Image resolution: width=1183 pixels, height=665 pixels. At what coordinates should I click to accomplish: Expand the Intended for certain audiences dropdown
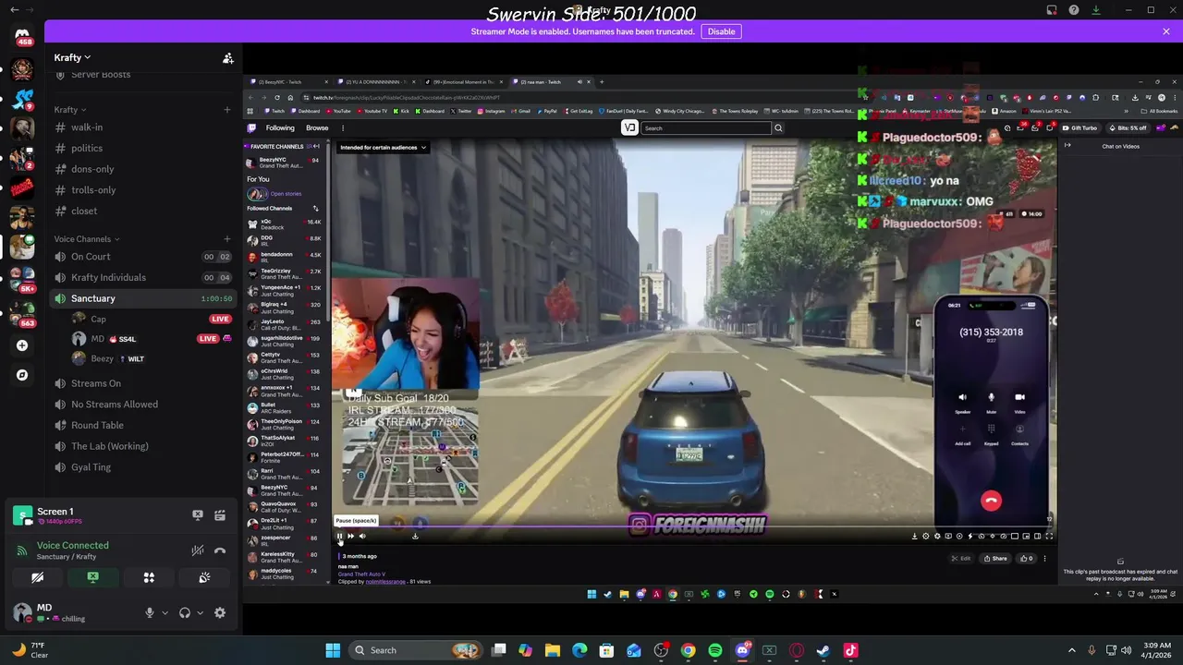tap(383, 148)
